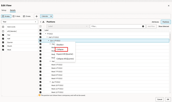Collapse the Apr FY2022 tree node
Image resolution: width=172 pixels, height=102 pixels.
[50, 82]
